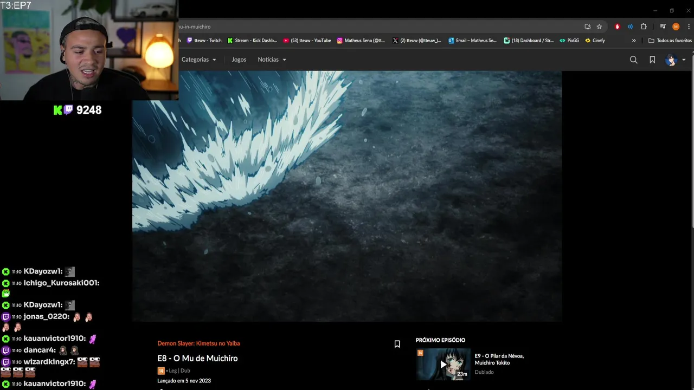Open Crunchyroll search magnifier icon

(x=633, y=60)
